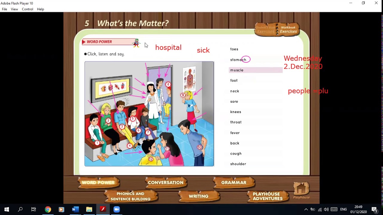383x215 pixels.
Task: Open the Control menu
Action: pos(28,9)
